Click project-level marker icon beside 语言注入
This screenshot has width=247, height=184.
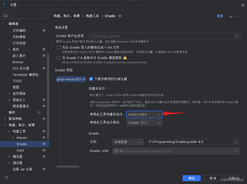coord(44,100)
